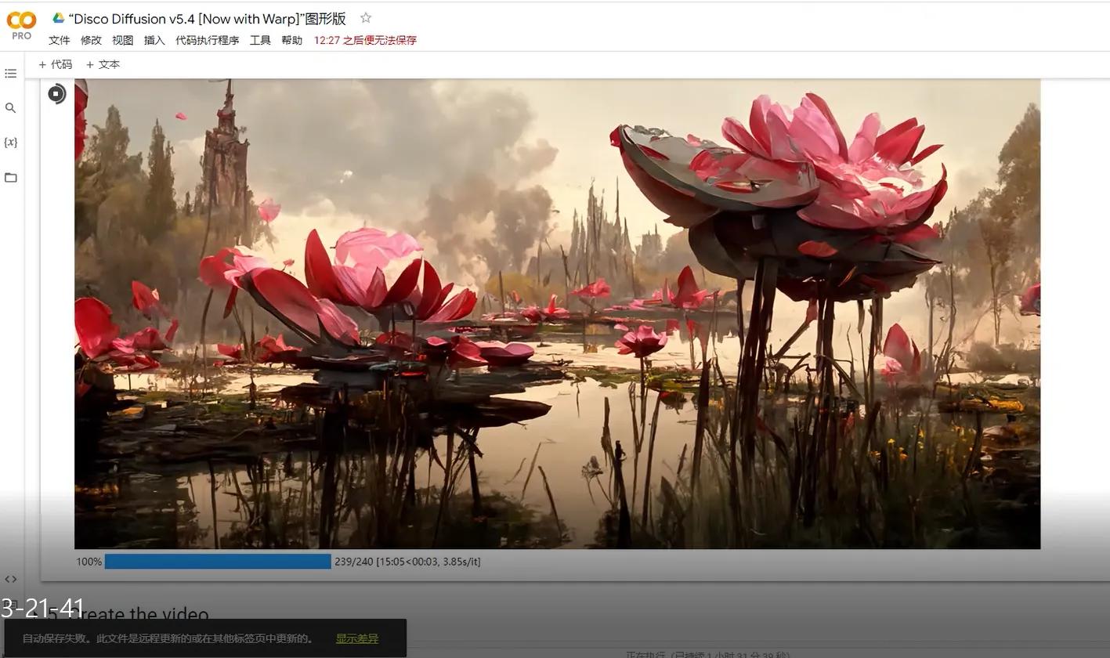Screen dimensions: 1110x658
Task: Star the notebook with the star icon
Action: (x=366, y=18)
